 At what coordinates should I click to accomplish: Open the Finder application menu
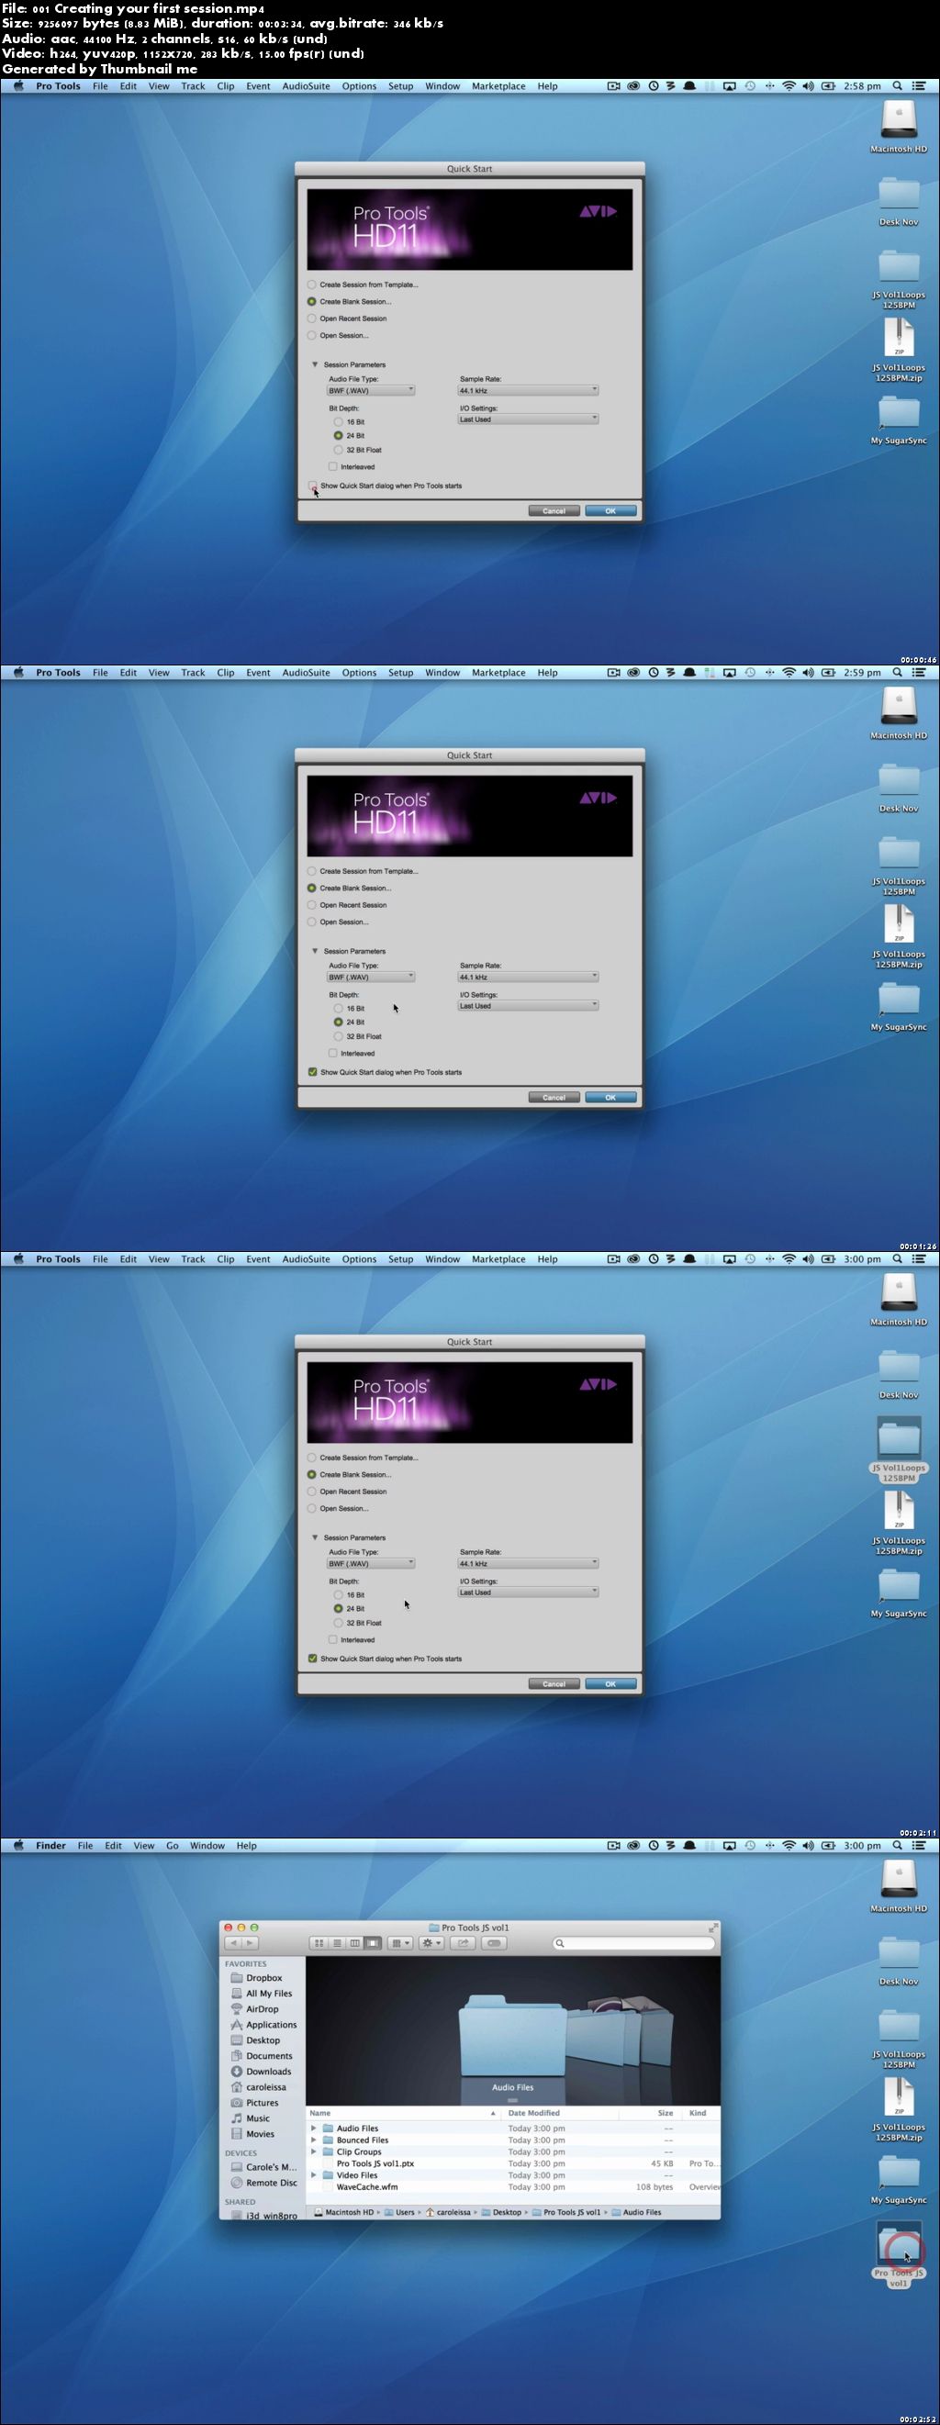(50, 1846)
